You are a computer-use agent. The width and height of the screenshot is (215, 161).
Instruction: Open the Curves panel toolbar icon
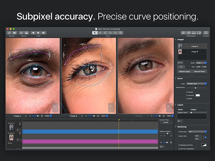(x=206, y=33)
